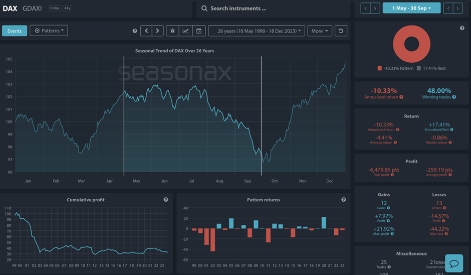Go to next pattern with toolbar right arrow
The height and width of the screenshot is (275, 471).
coord(158,31)
